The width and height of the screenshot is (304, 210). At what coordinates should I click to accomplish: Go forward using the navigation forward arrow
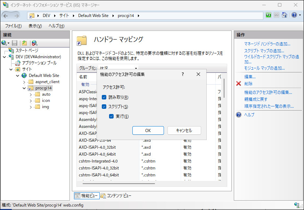tap(17, 16)
